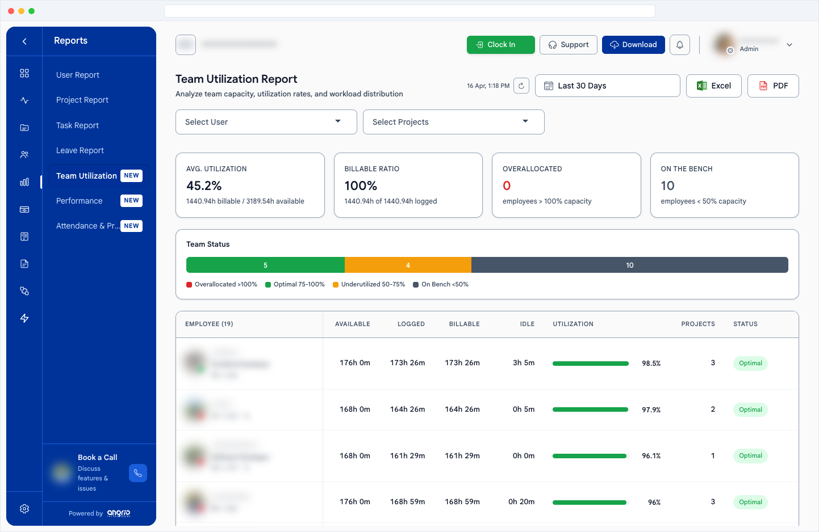
Task: Open the Select Projects dropdown
Action: 453,122
